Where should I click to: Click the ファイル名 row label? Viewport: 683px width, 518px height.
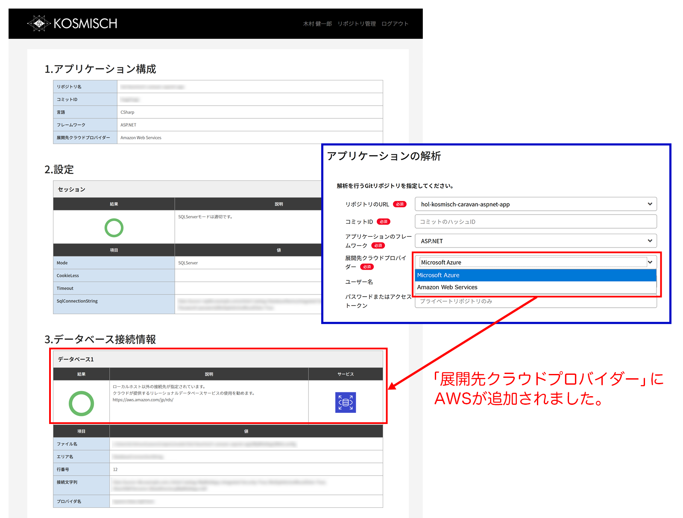point(81,444)
